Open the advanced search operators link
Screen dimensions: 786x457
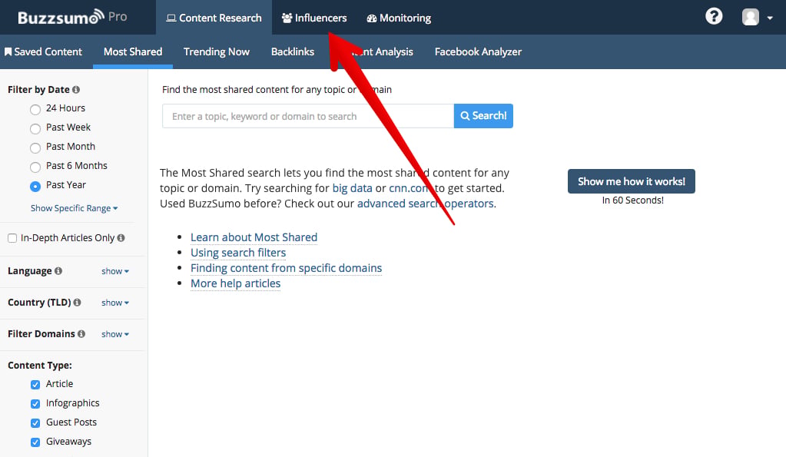(426, 204)
